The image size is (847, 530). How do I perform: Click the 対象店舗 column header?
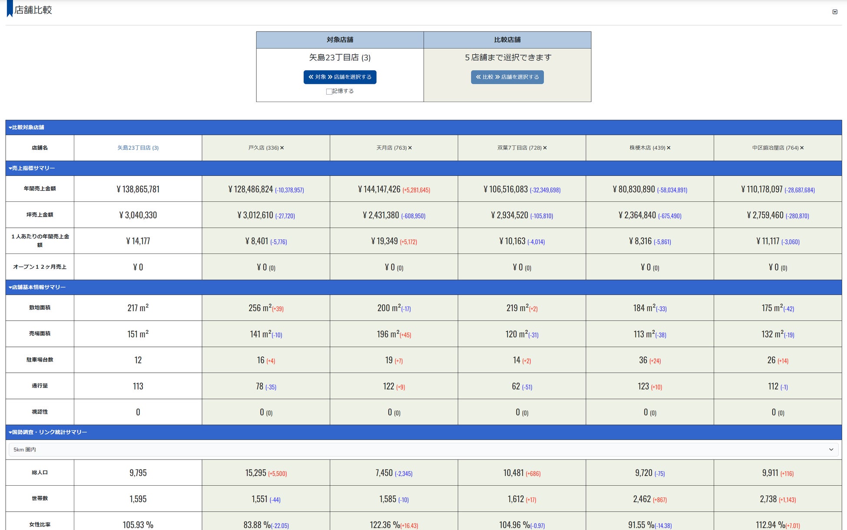(340, 40)
